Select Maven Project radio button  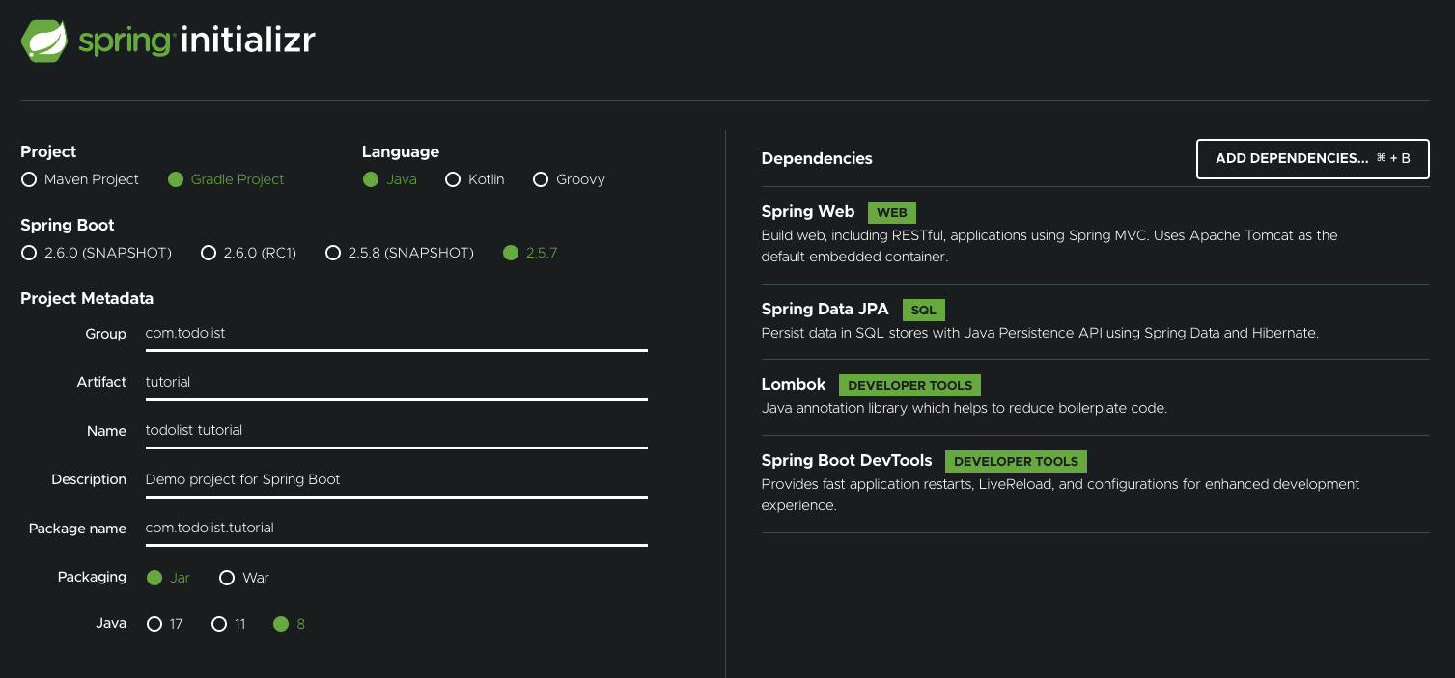(29, 179)
